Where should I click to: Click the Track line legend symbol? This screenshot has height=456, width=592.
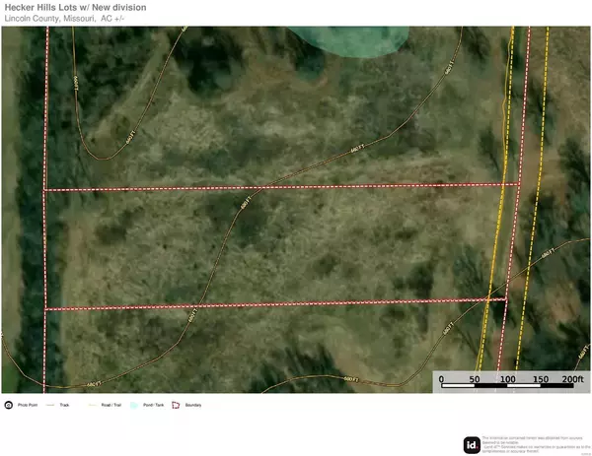tap(48, 404)
